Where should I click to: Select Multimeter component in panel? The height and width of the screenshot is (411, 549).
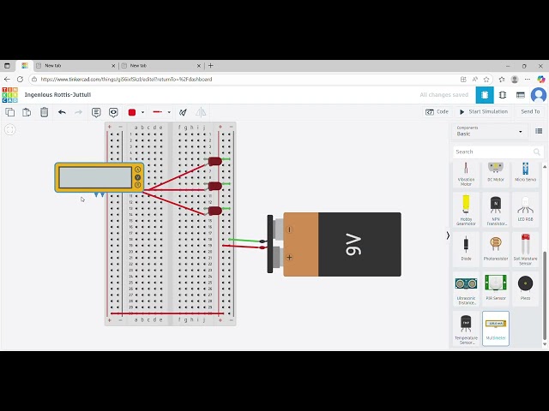point(496,329)
